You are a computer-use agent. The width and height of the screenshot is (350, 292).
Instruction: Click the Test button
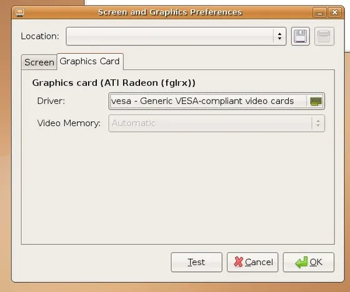[x=196, y=262]
